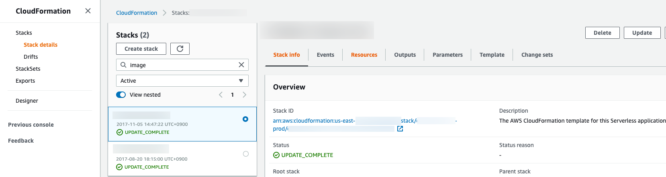
Task: Open Drifts in sidebar
Action: click(31, 57)
